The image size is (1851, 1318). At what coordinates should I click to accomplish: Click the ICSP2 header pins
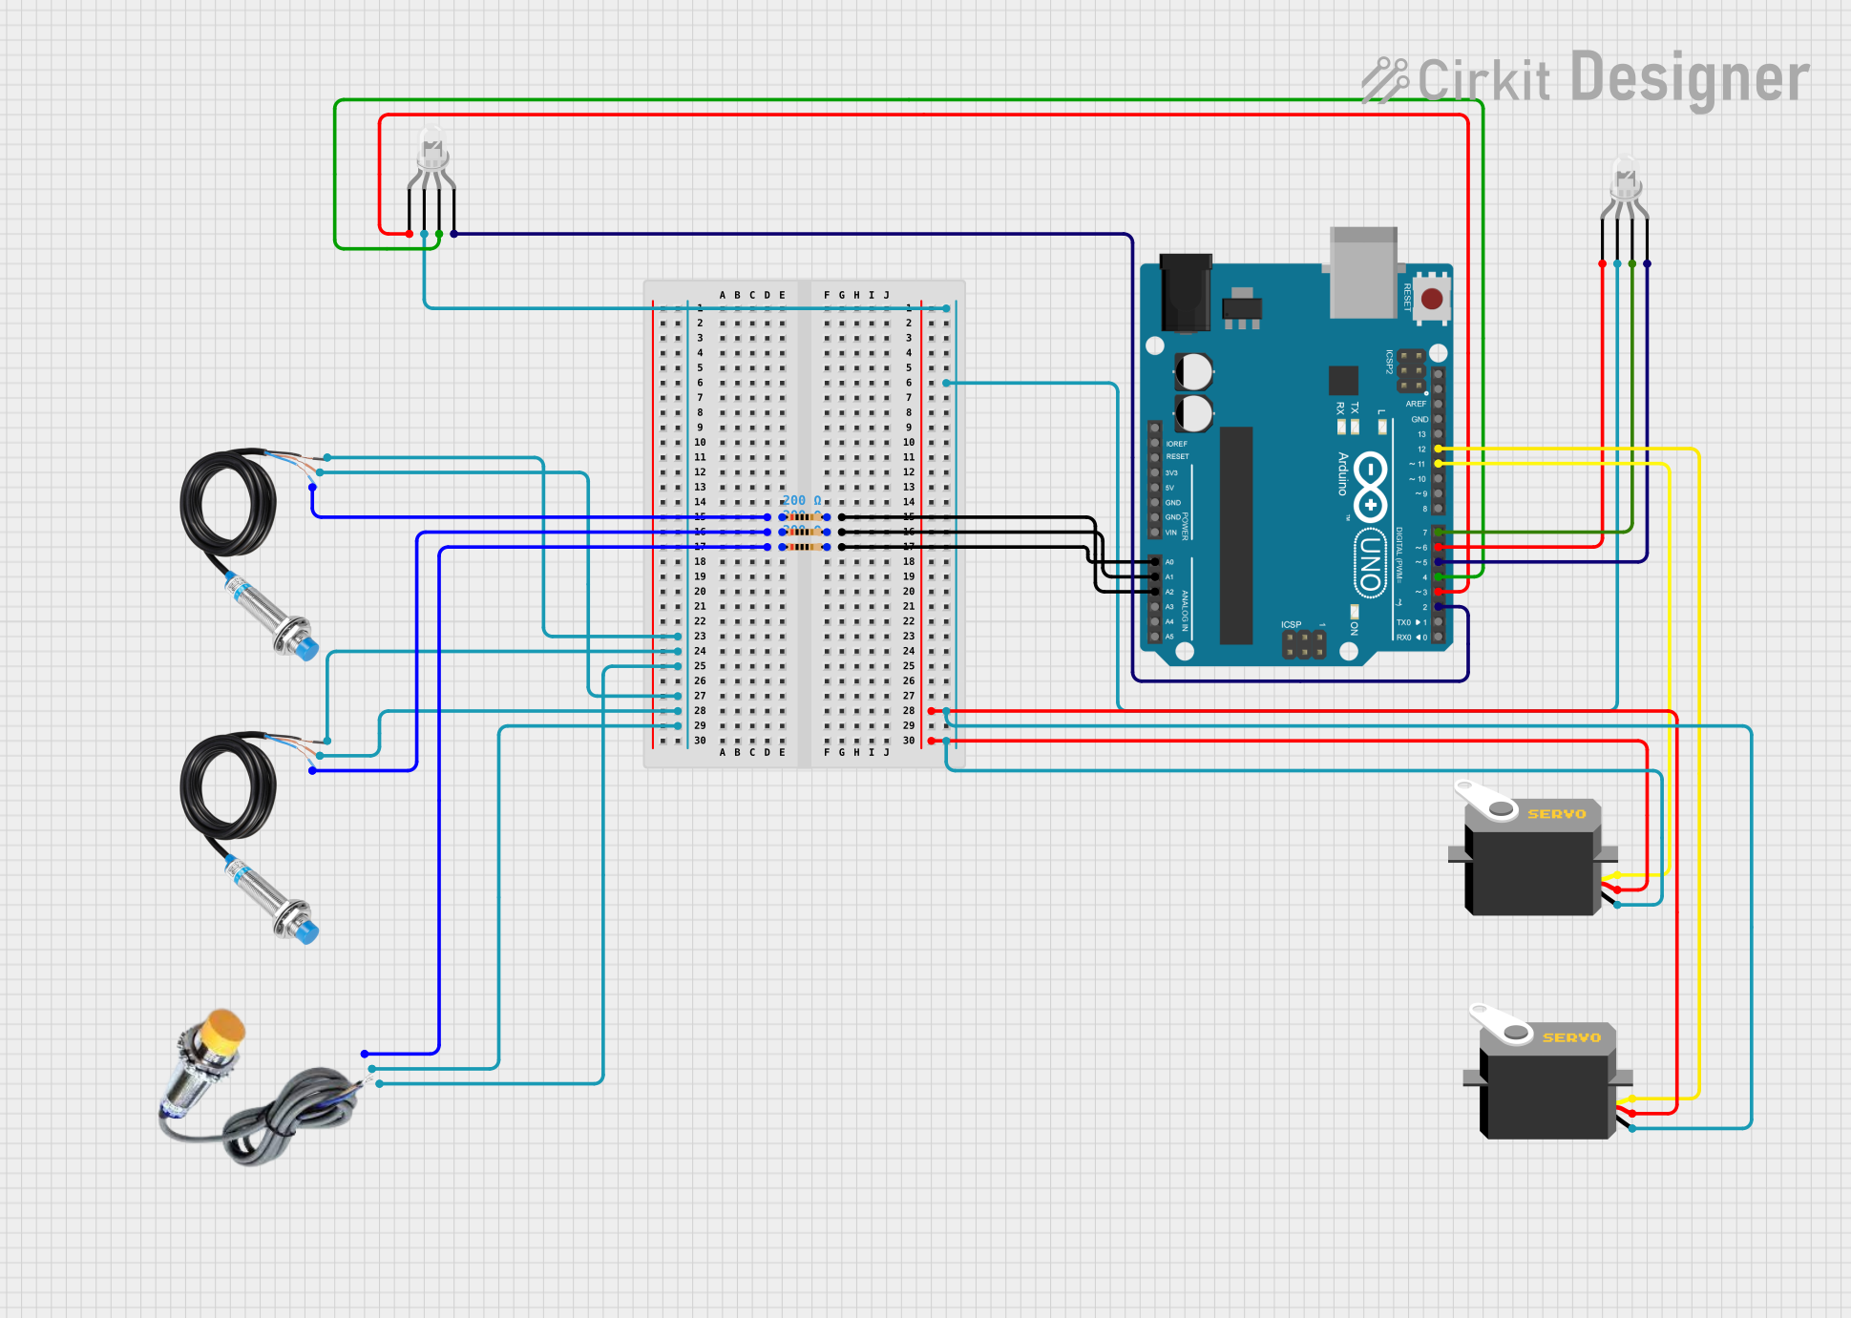coord(1412,372)
